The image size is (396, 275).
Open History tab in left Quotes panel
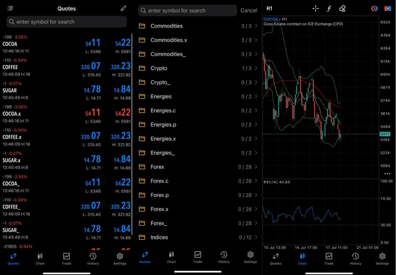pos(93,259)
